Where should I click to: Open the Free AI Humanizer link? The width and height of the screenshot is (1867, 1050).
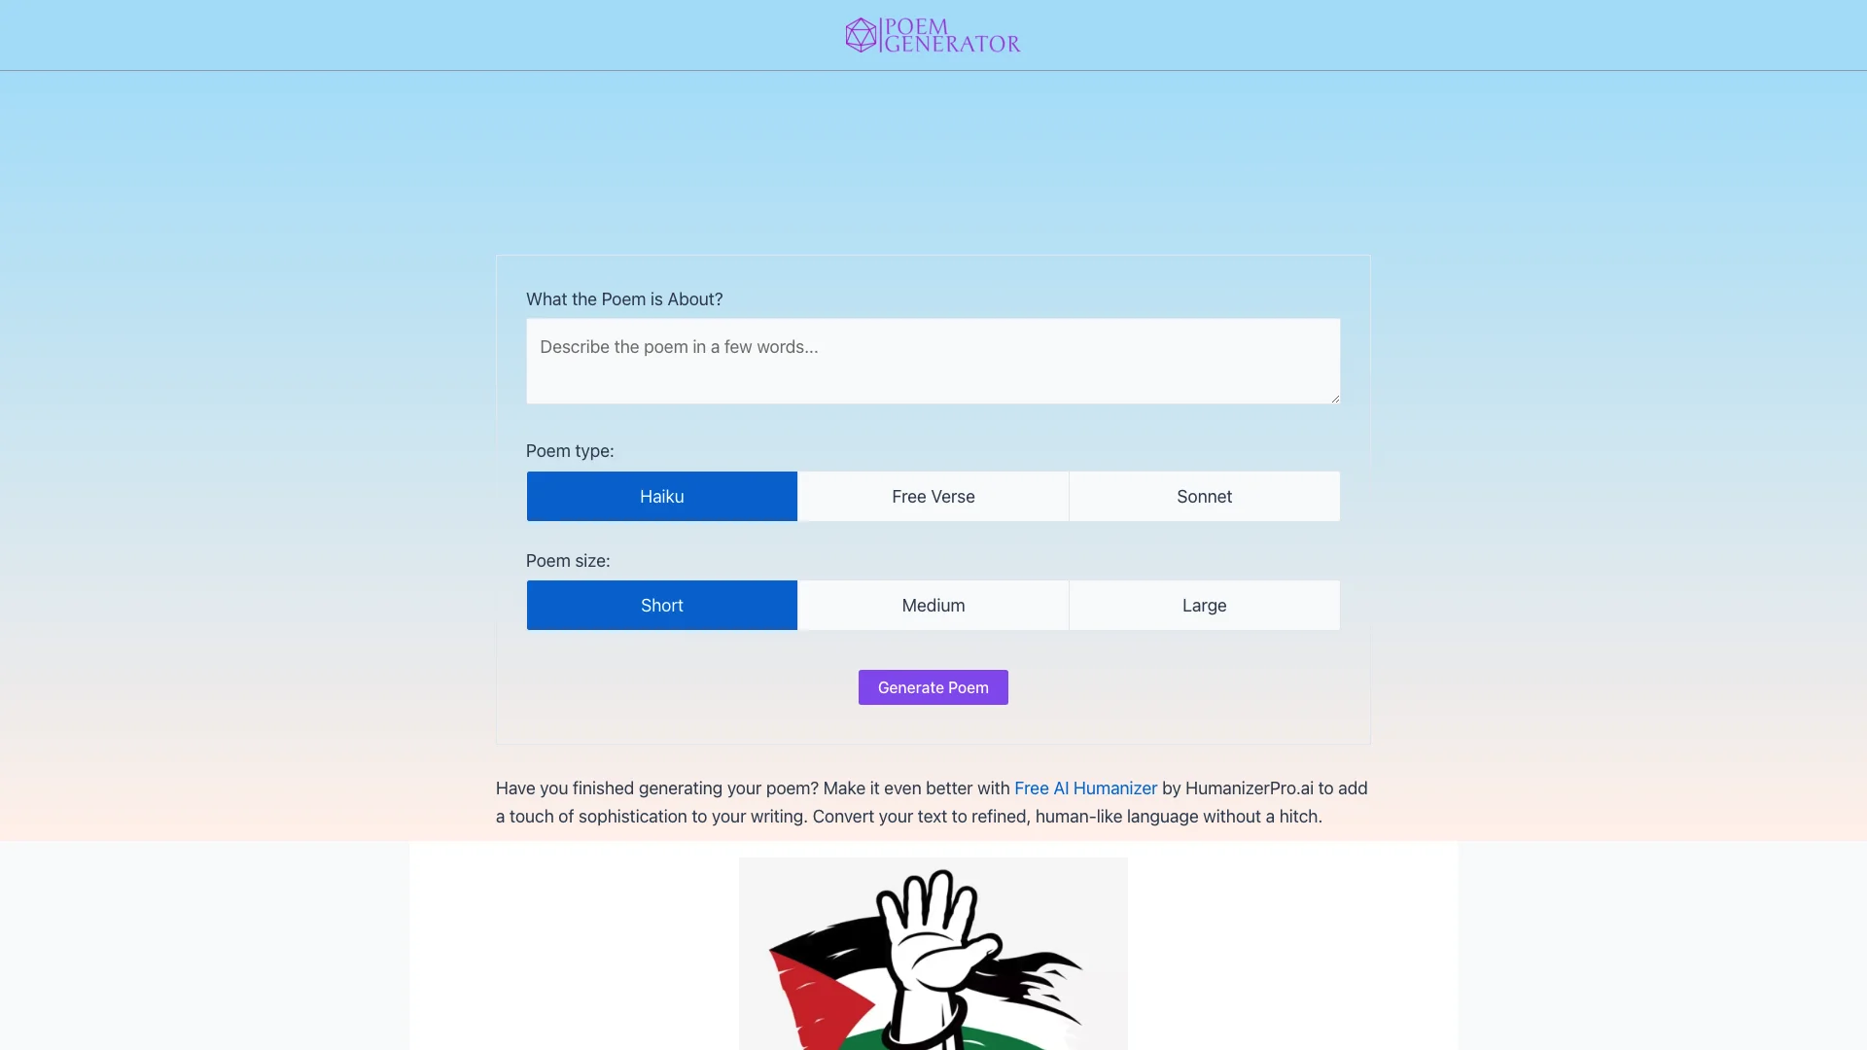pyautogui.click(x=1085, y=787)
